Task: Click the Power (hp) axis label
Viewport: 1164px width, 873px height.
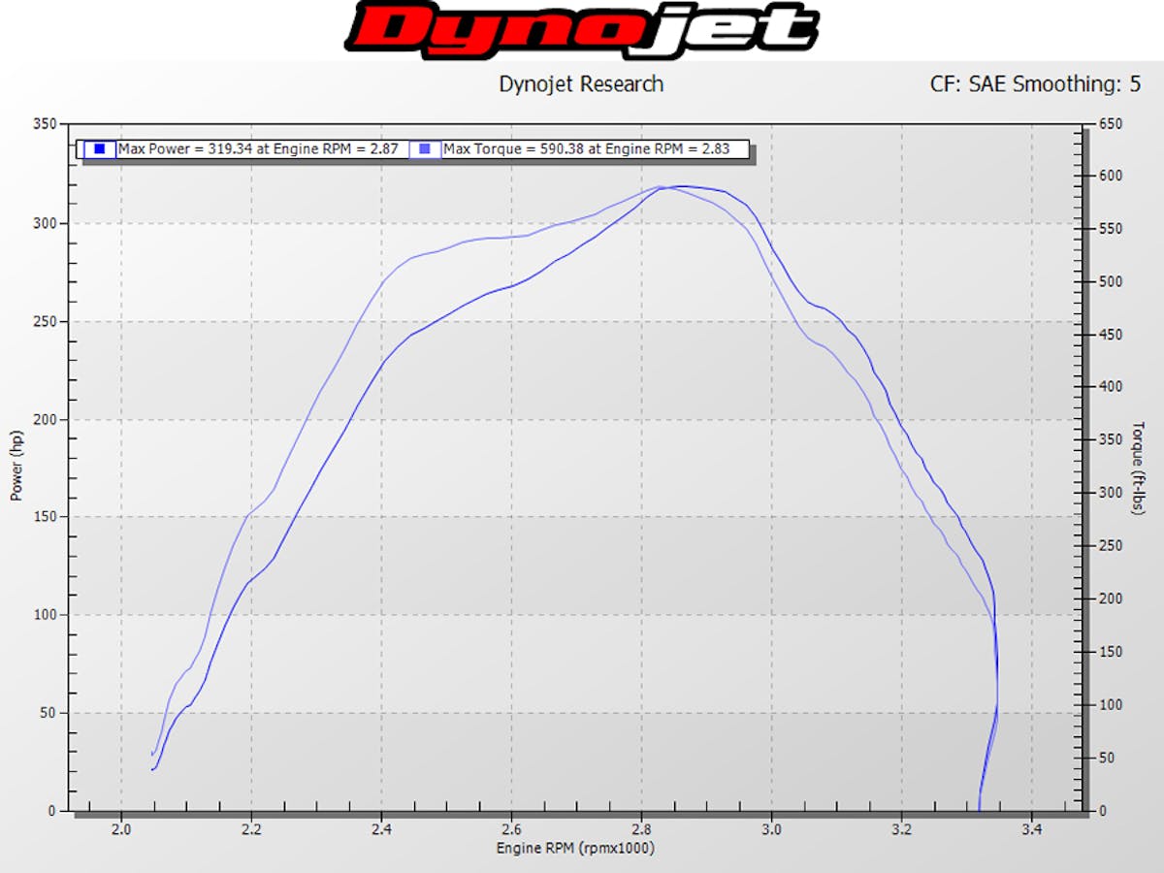Action: [x=16, y=467]
